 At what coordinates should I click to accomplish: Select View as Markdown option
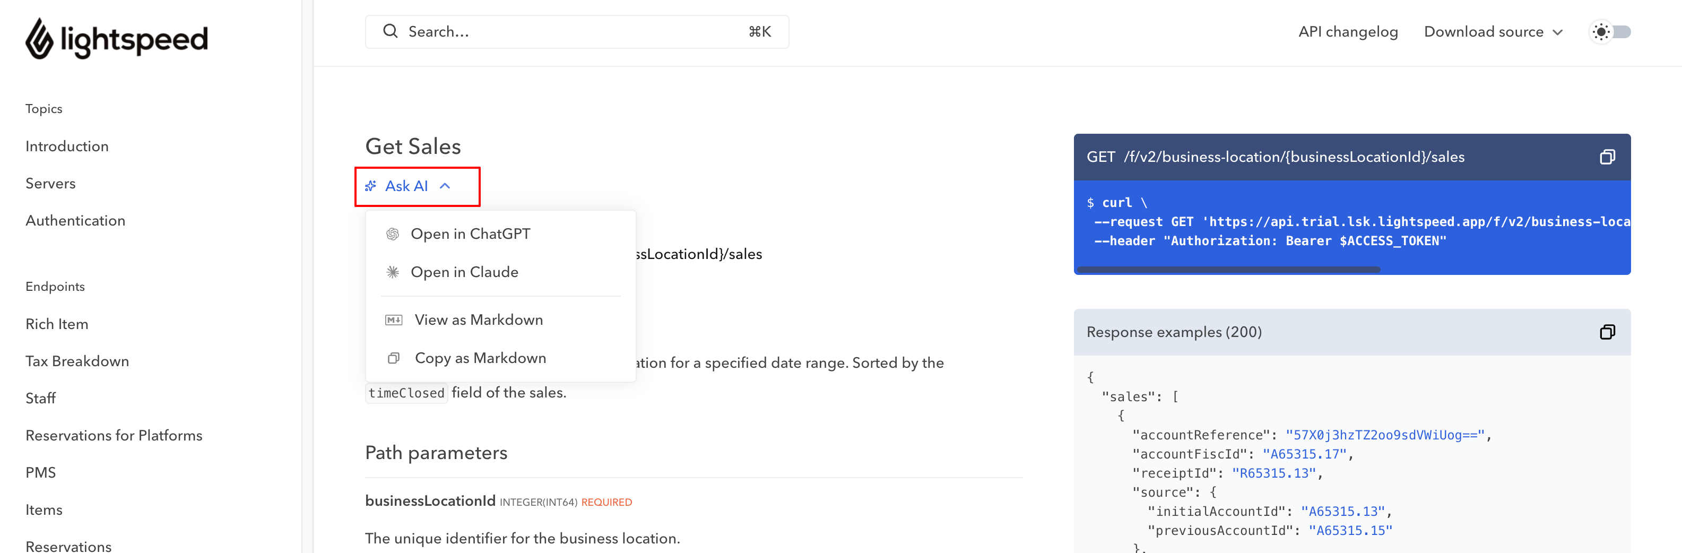click(479, 320)
